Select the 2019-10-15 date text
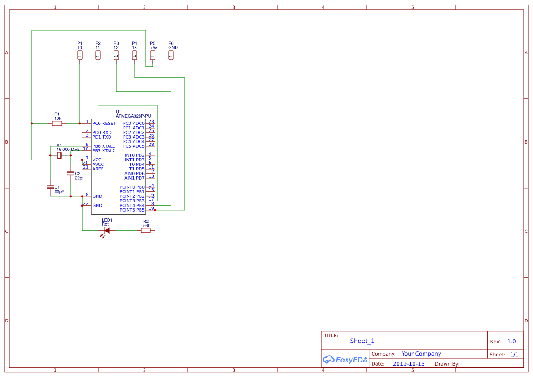 click(x=409, y=364)
